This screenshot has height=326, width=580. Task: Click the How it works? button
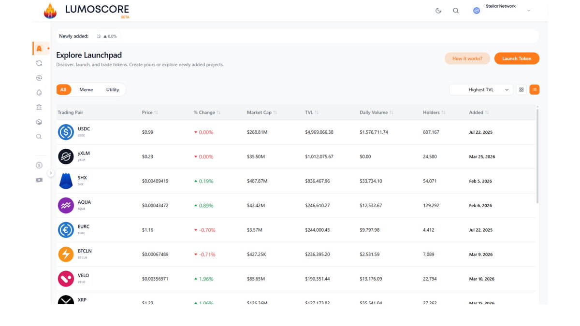[x=467, y=58]
